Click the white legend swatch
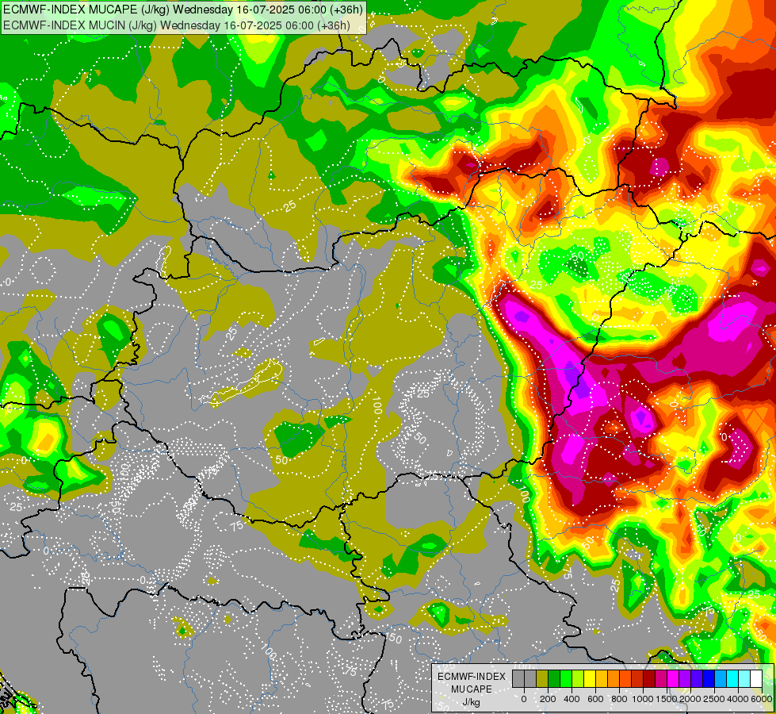This screenshot has width=776, height=714. (757, 679)
